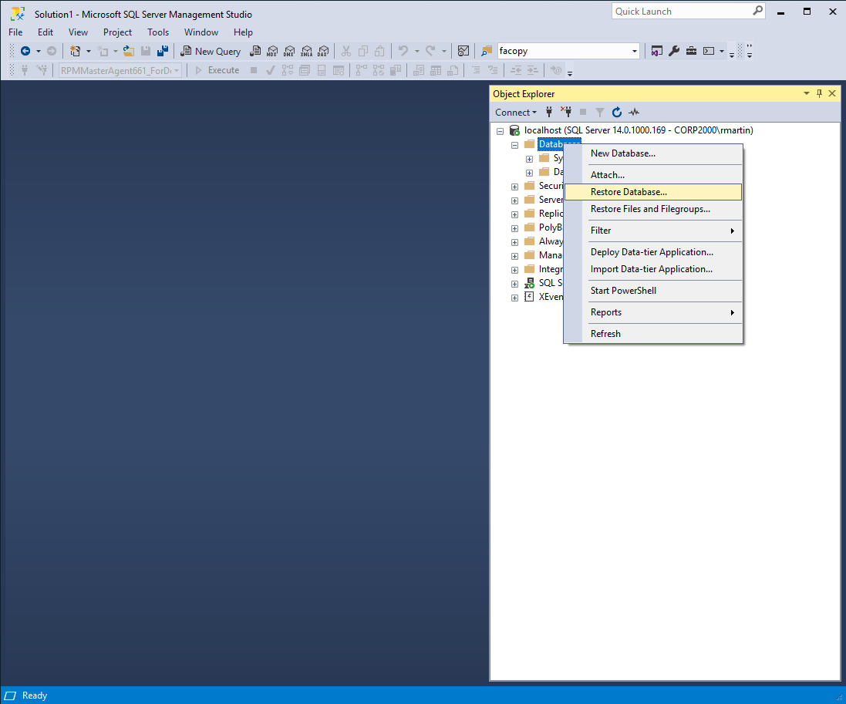Click the New Query button
Viewport: 846px width, 704px height.
pos(211,51)
